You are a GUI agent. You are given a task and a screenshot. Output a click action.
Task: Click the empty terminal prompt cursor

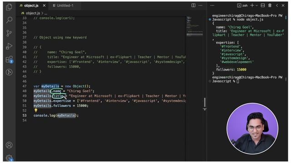(238, 81)
